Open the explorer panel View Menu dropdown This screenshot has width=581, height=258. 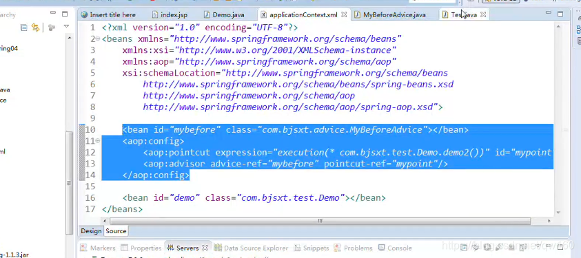pos(66,26)
